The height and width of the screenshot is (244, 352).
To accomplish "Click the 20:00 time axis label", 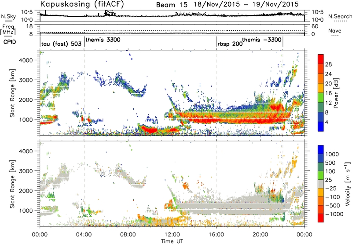I will 260,235.
